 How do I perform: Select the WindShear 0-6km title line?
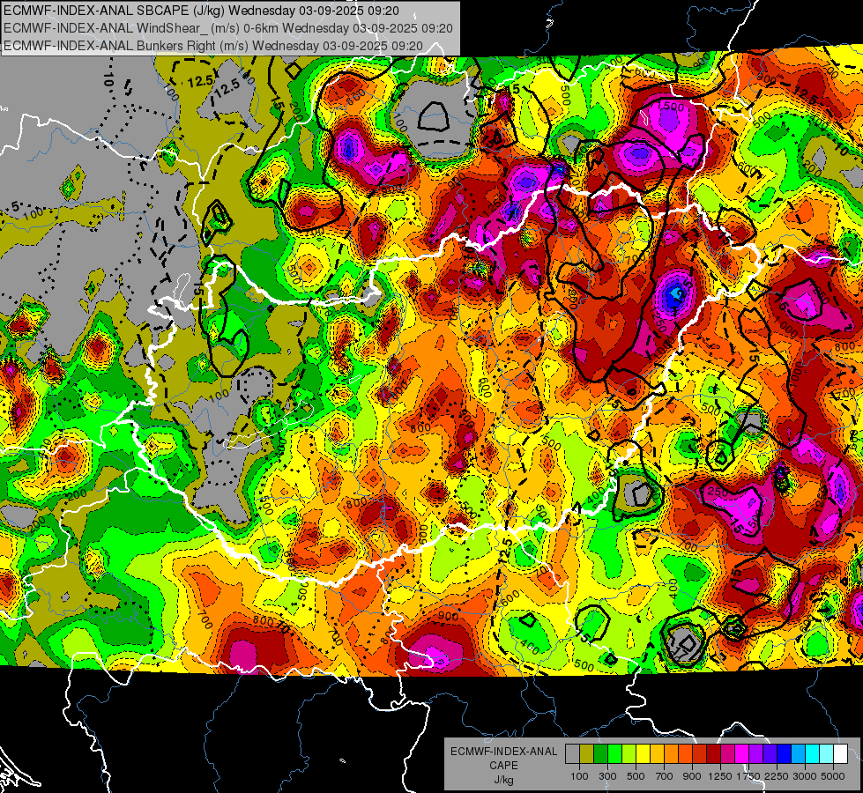point(227,28)
